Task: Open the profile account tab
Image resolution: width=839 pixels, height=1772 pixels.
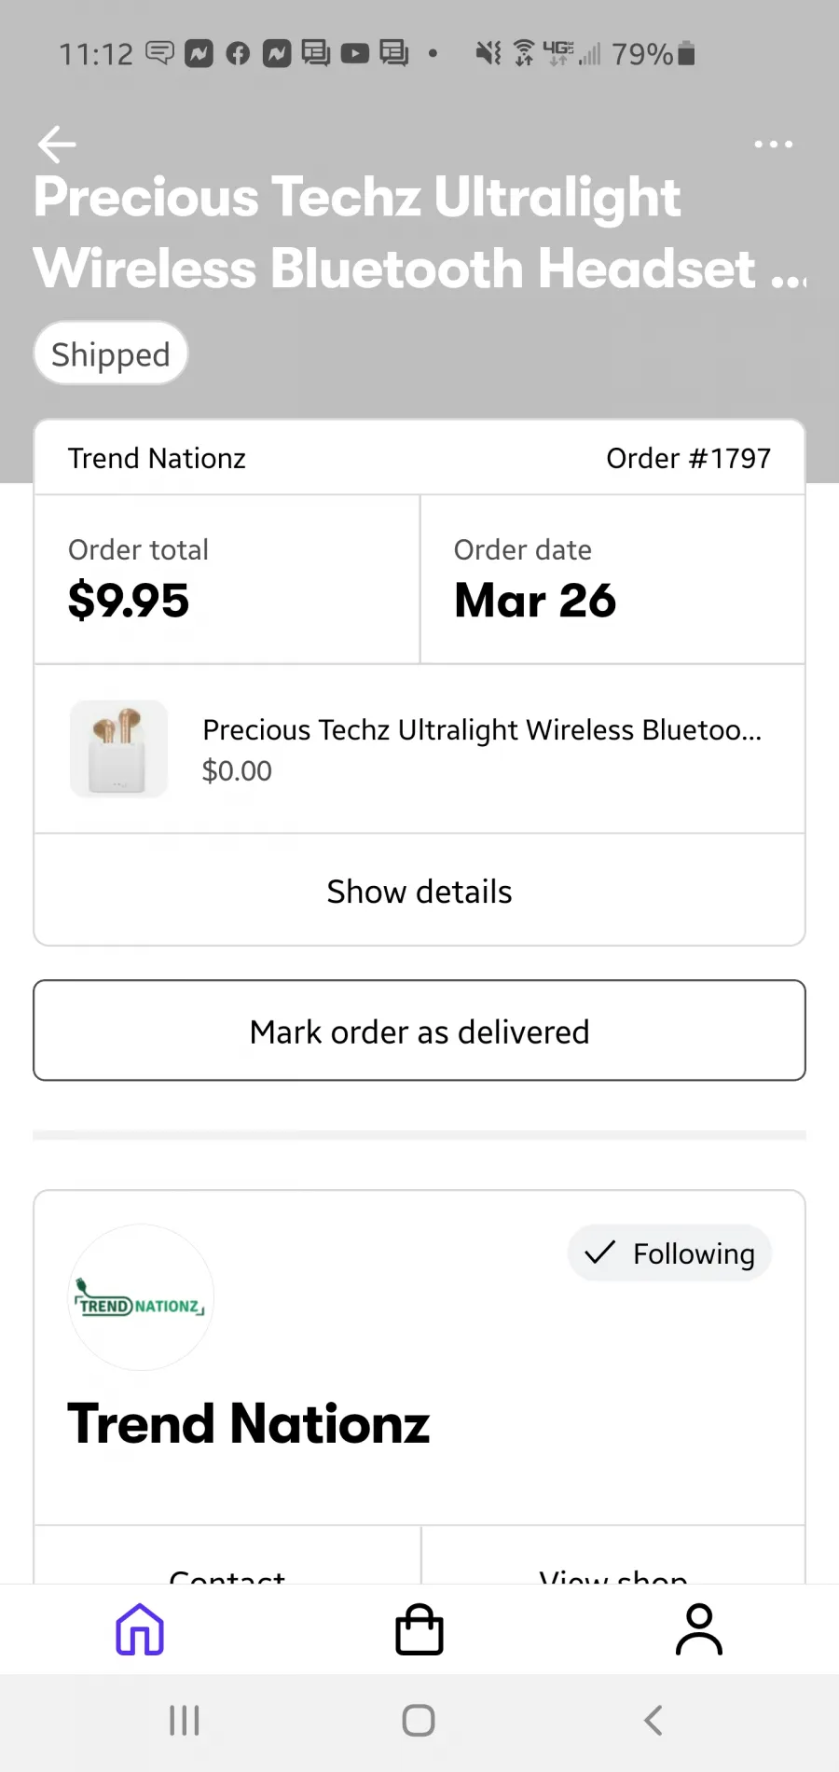Action: 699,1629
